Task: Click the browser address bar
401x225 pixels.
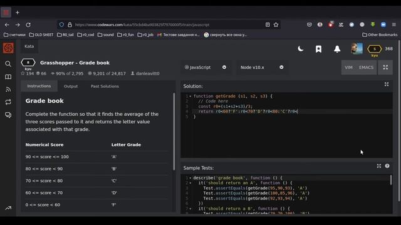Action: click(169, 25)
